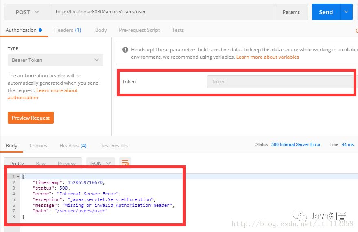Collapse the JSON object at line 1
Screen dimensions: 358x232
17,177
